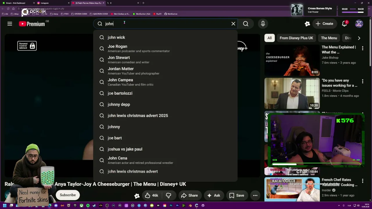Focus the YouTube search field containing john
Image resolution: width=372 pixels, height=209 pixels.
tap(166, 24)
